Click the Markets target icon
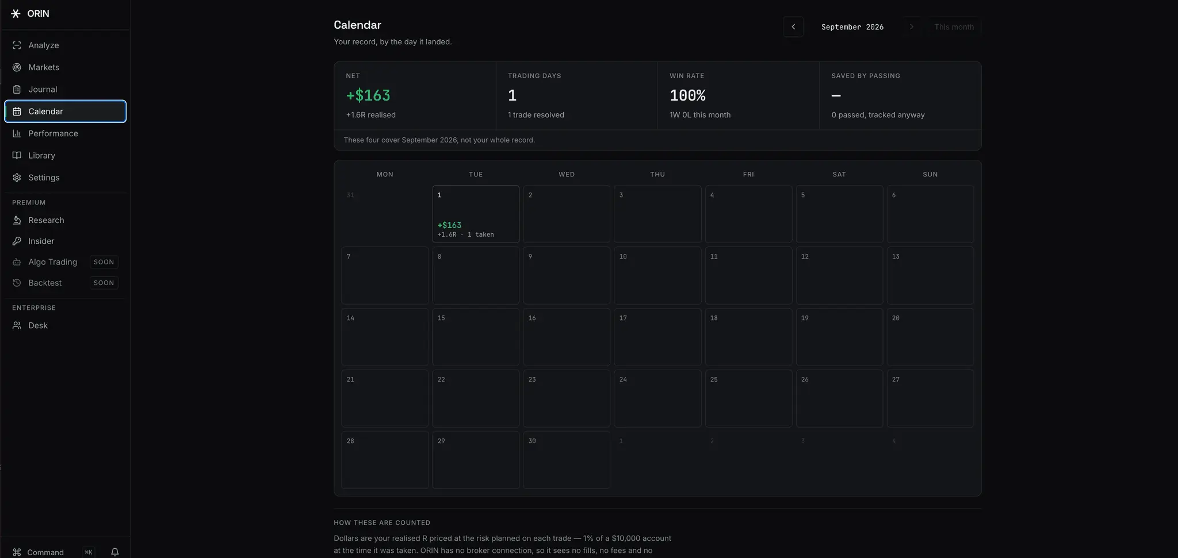 (17, 67)
